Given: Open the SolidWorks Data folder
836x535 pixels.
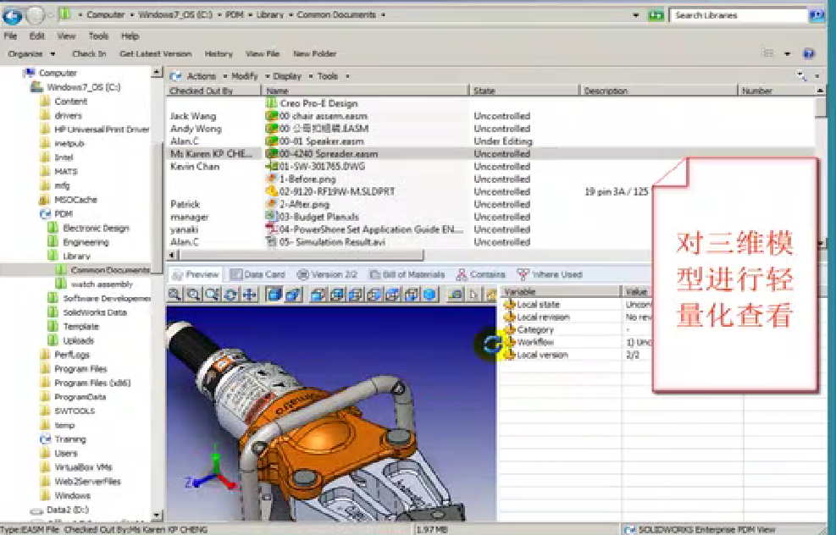Looking at the screenshot, I should [95, 312].
